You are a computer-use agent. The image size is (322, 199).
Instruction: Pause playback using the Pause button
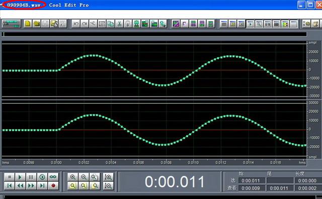tap(31, 177)
